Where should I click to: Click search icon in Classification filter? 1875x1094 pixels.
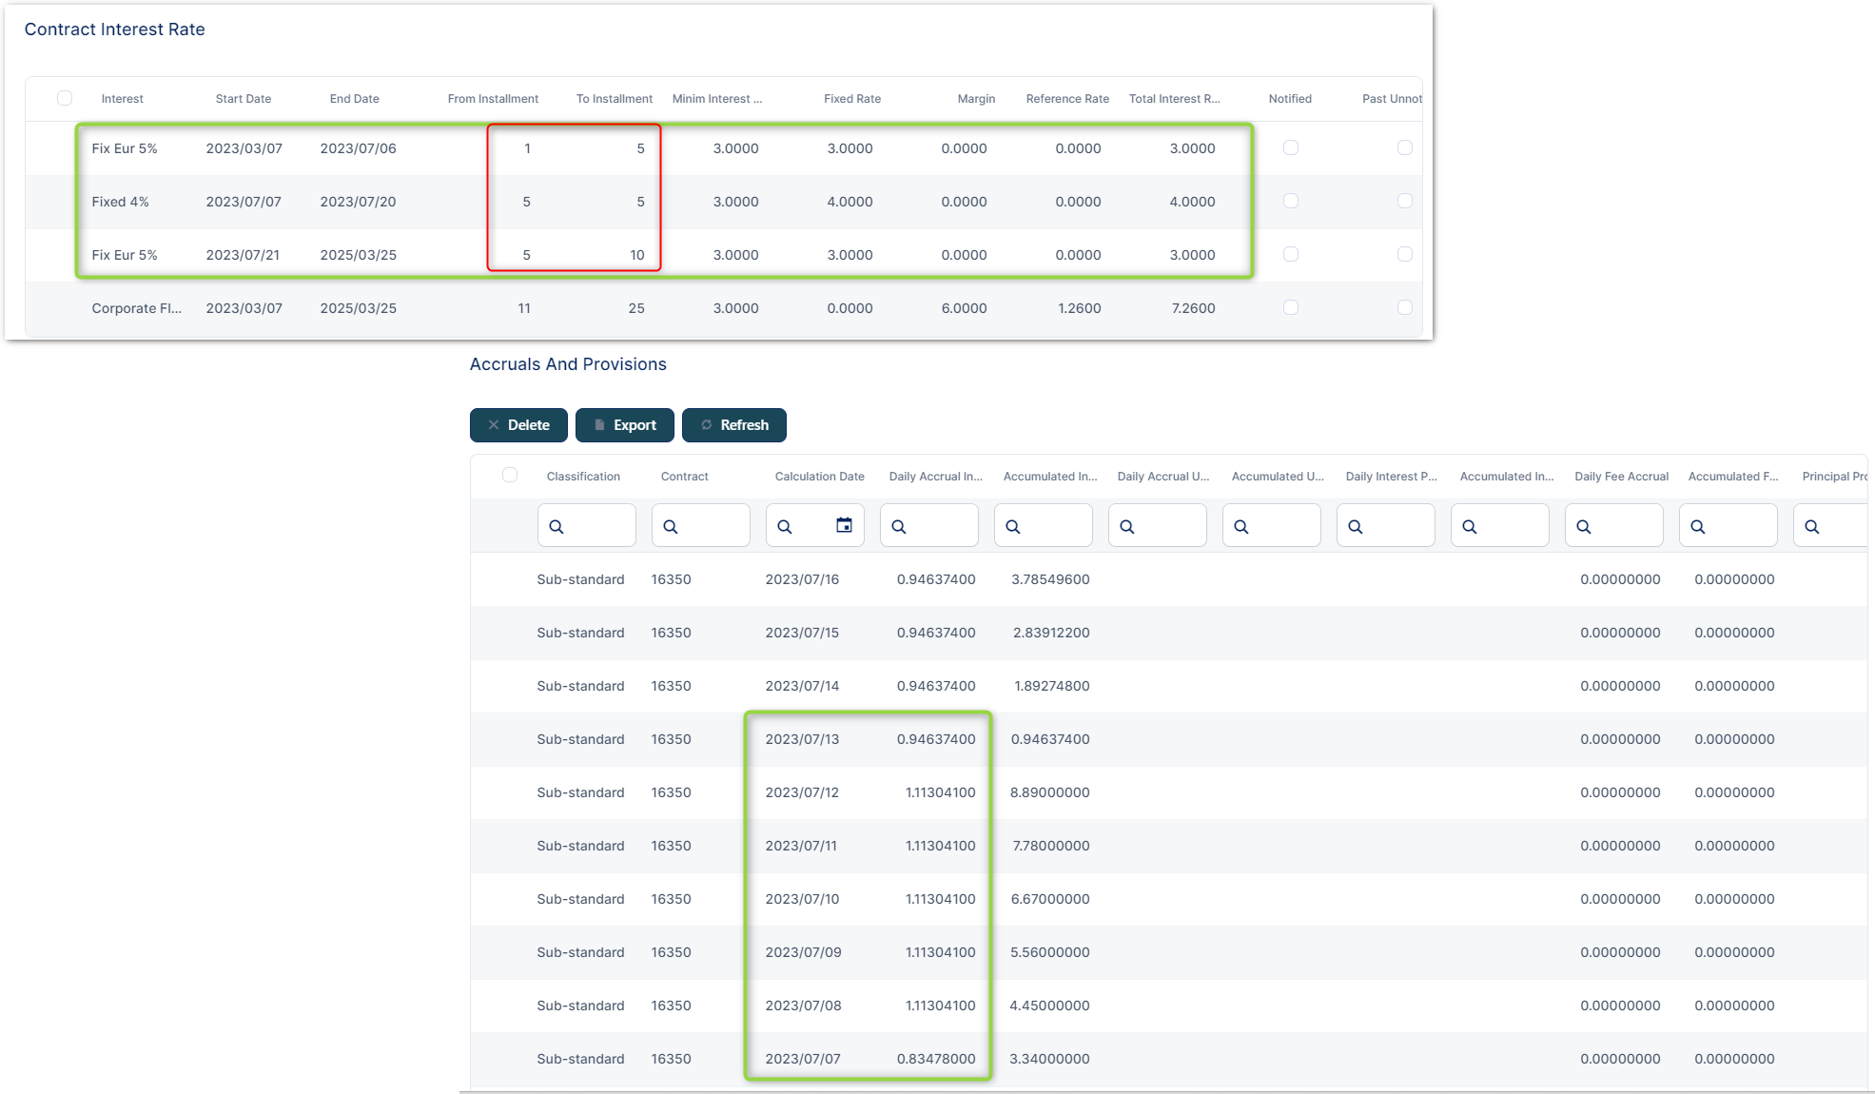(x=557, y=526)
